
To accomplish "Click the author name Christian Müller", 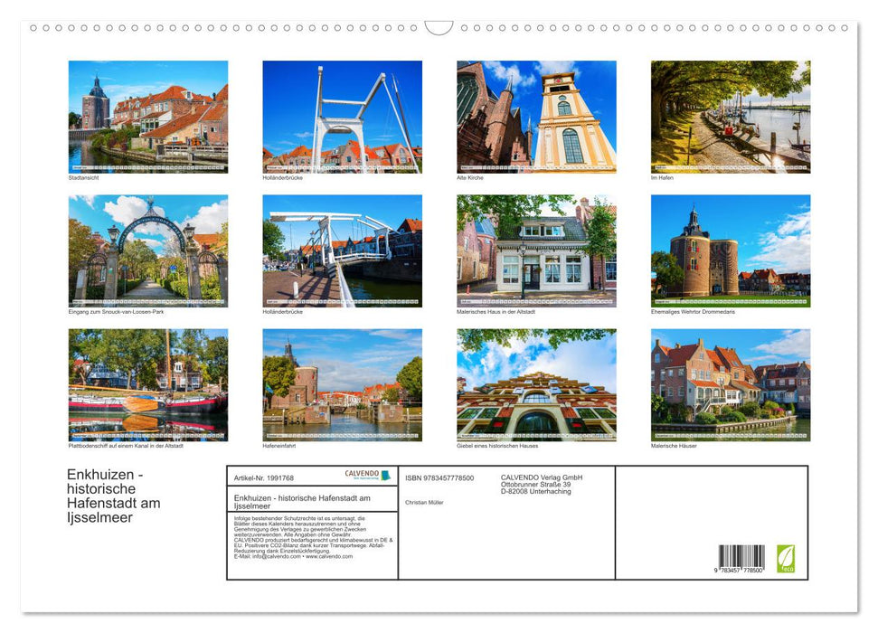I will tap(425, 503).
